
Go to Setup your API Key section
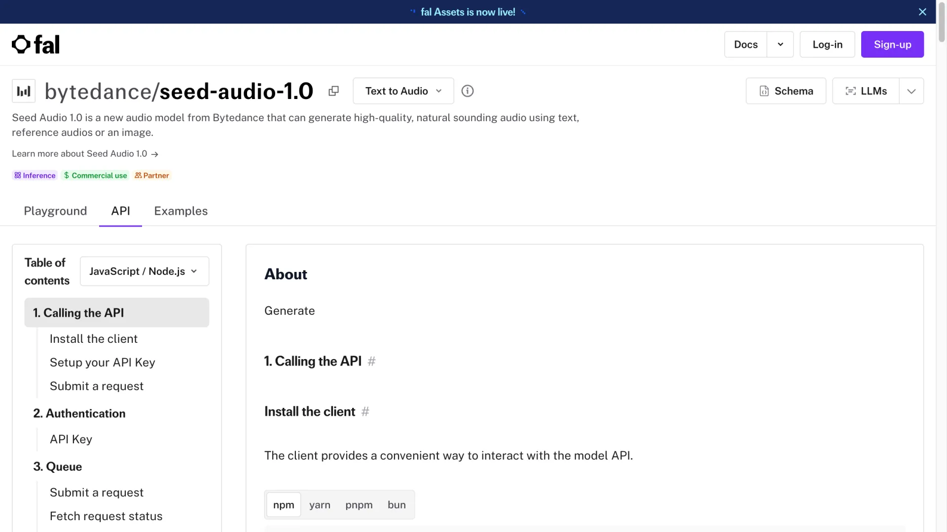[x=103, y=363]
